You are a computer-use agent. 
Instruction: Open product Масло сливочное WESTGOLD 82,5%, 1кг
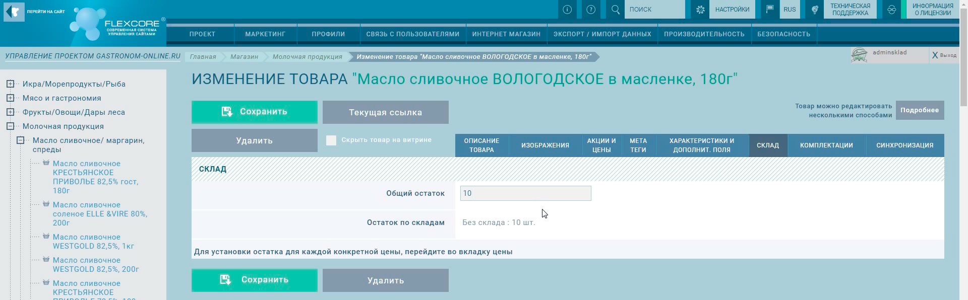click(94, 241)
